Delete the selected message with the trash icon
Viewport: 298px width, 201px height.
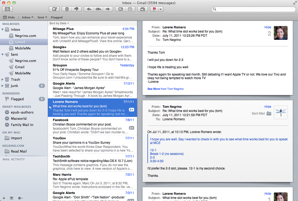67,9
